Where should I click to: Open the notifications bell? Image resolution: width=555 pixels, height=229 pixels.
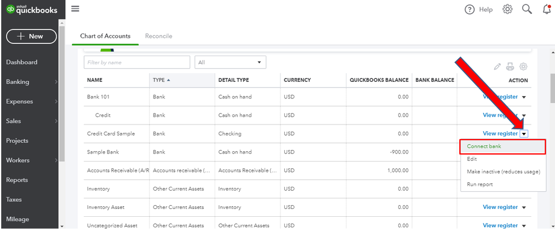(x=547, y=9)
